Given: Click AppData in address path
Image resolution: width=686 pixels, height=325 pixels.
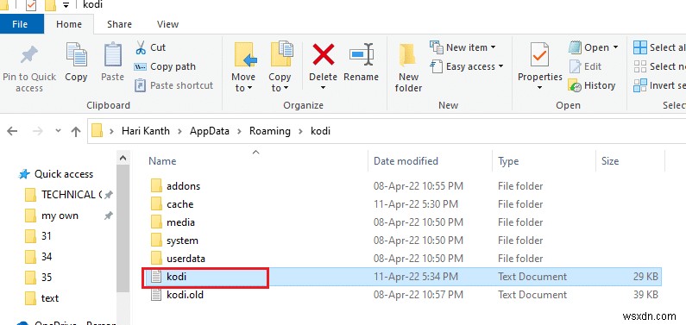Looking at the screenshot, I should (x=209, y=131).
